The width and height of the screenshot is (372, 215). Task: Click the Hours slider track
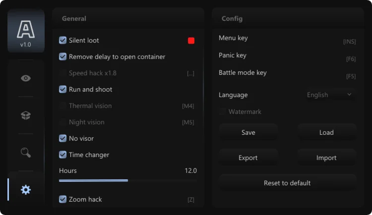tap(127, 180)
